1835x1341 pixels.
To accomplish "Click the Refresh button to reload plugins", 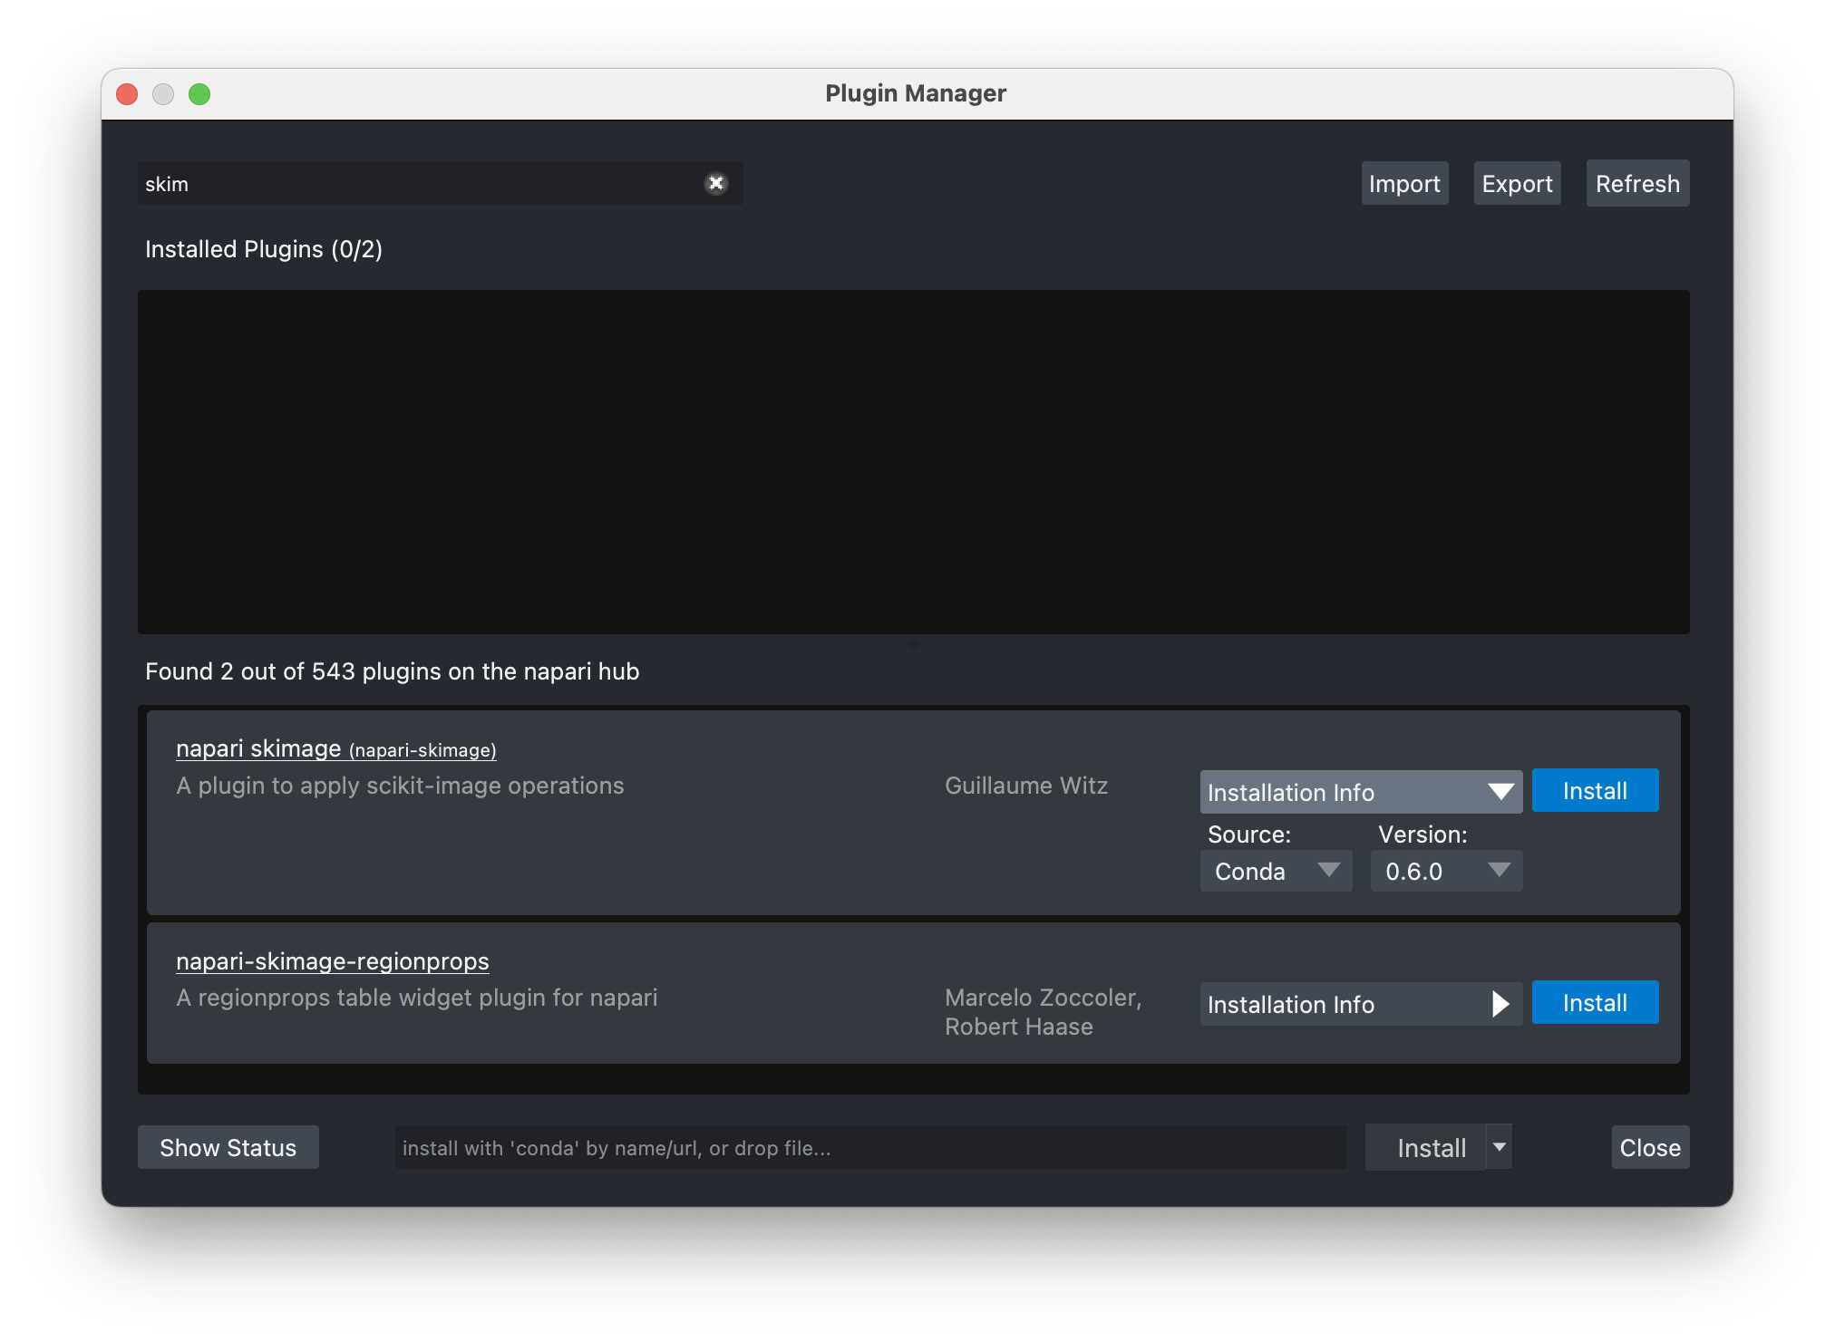I will coord(1636,183).
